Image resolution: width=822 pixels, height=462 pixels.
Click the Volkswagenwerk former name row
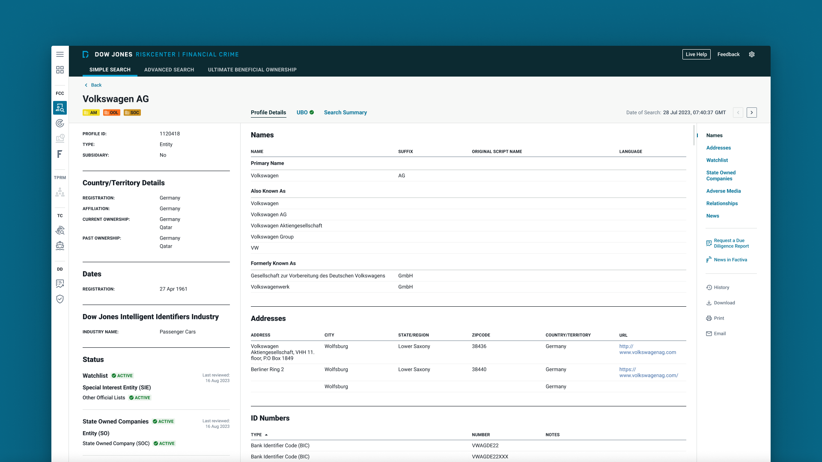coord(468,287)
